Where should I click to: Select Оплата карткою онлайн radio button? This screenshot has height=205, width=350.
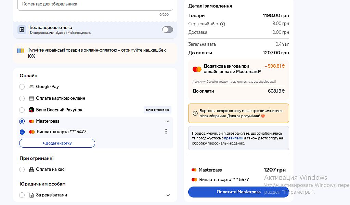[22, 98]
